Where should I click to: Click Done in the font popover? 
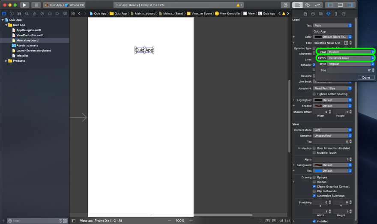click(x=366, y=78)
